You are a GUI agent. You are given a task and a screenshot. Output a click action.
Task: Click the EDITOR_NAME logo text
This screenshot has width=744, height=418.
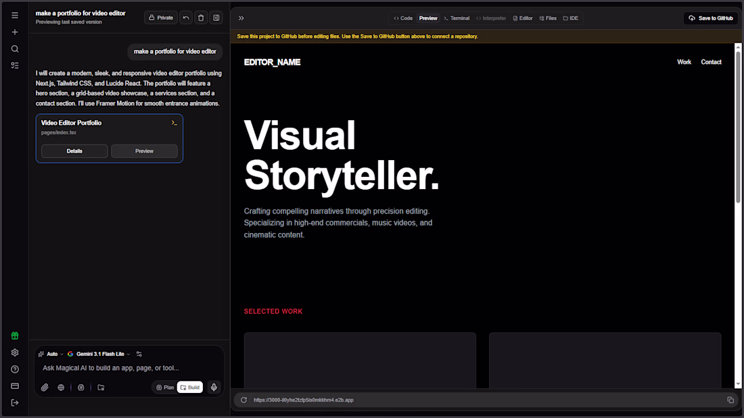point(272,62)
